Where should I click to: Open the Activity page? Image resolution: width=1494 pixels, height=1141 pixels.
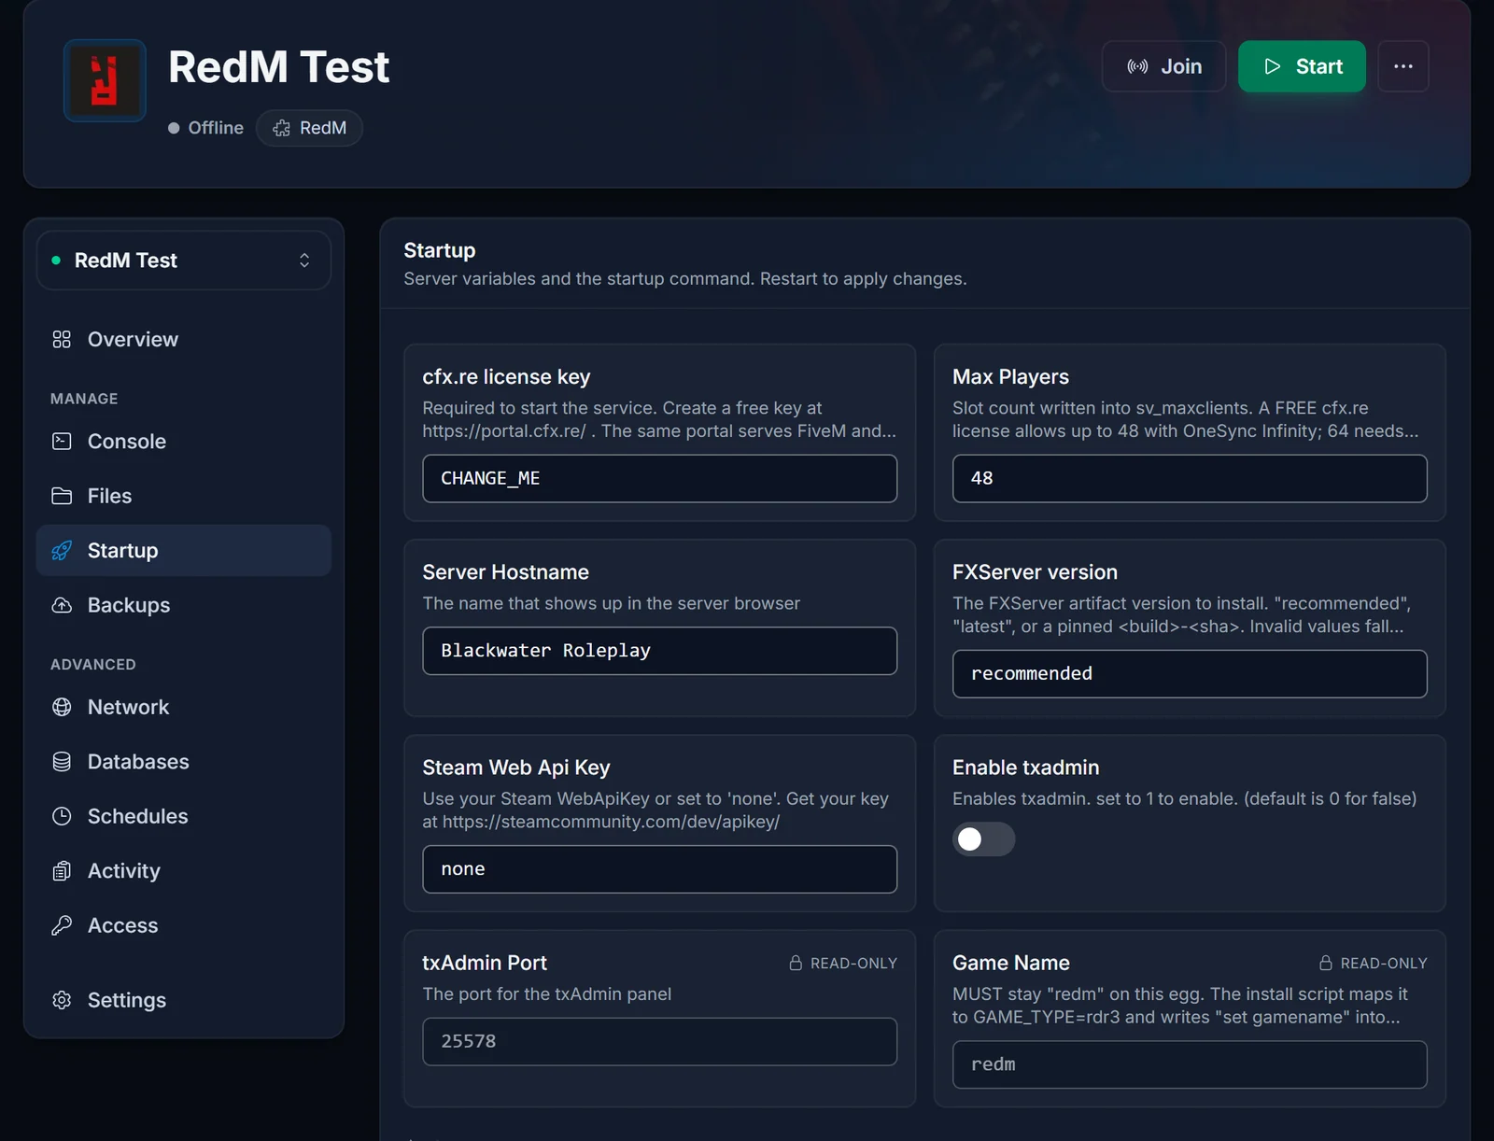point(184,871)
